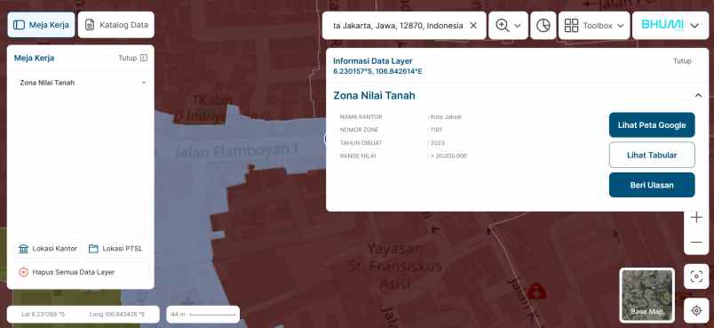Zoom out the map with minus button

696,242
